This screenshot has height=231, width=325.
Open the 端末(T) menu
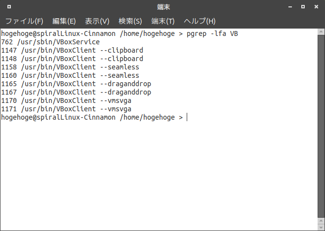click(x=163, y=21)
